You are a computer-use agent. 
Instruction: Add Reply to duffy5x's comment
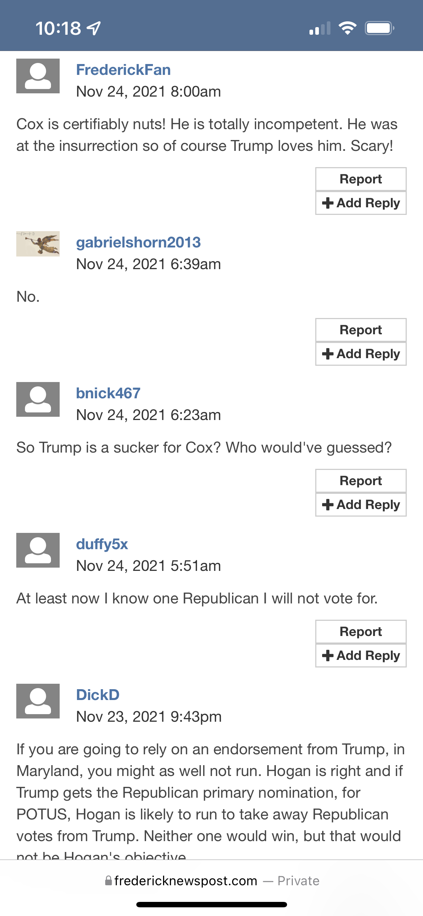(361, 656)
